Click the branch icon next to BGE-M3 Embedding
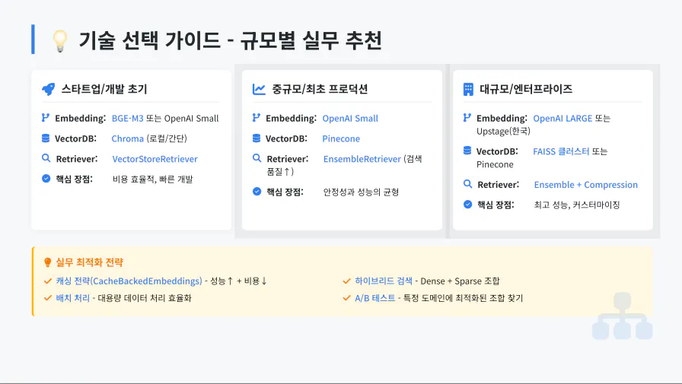Image resolution: width=682 pixels, height=384 pixels. pyautogui.click(x=45, y=118)
